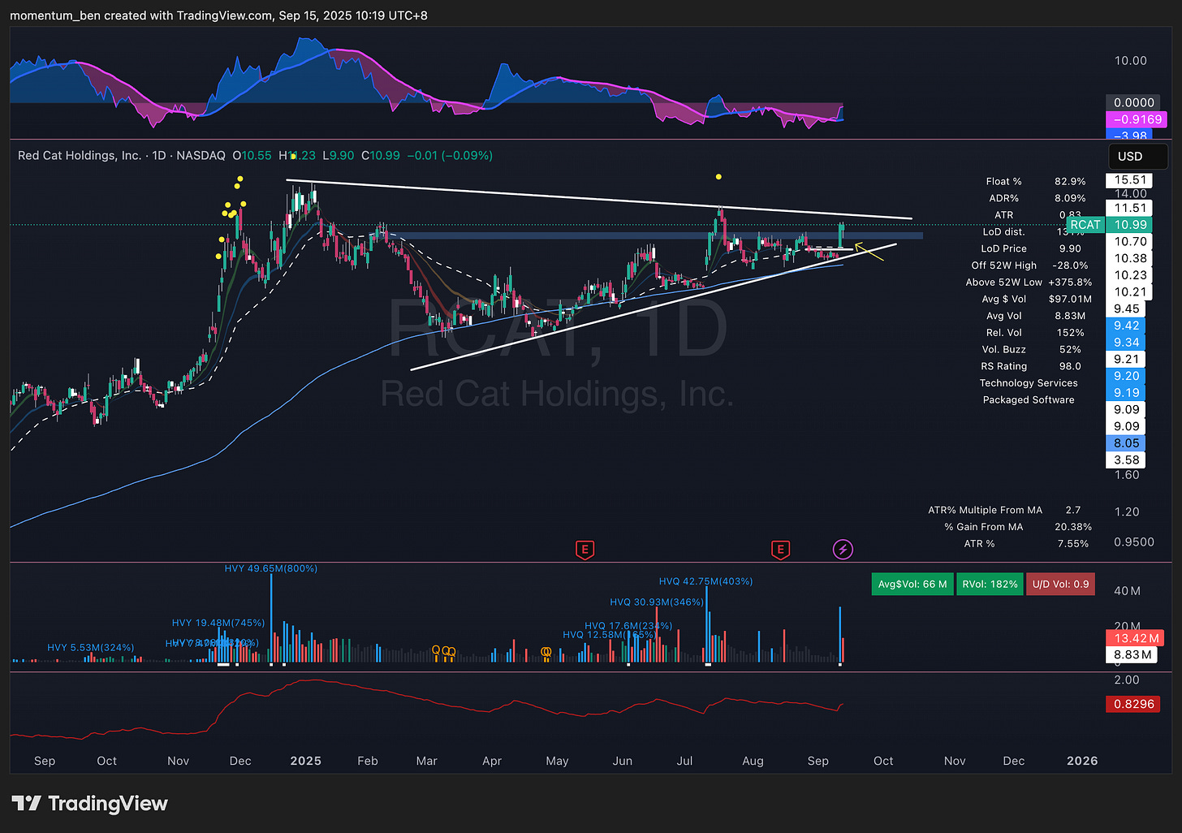Click the Mar label on time axis

click(x=427, y=761)
